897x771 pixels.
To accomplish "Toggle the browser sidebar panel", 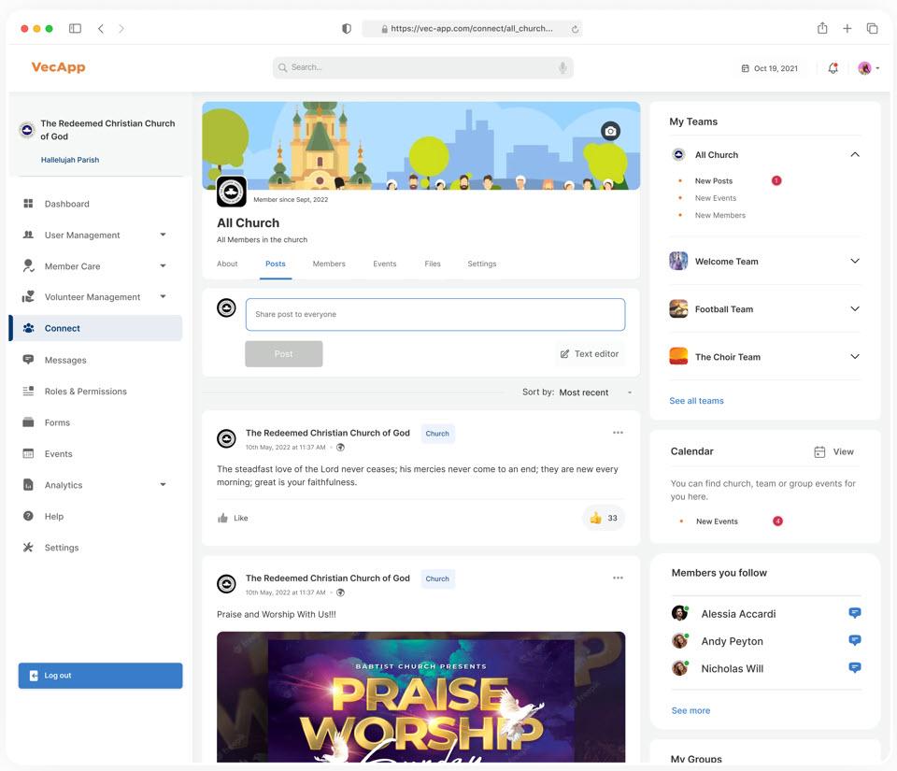I will (x=75, y=29).
